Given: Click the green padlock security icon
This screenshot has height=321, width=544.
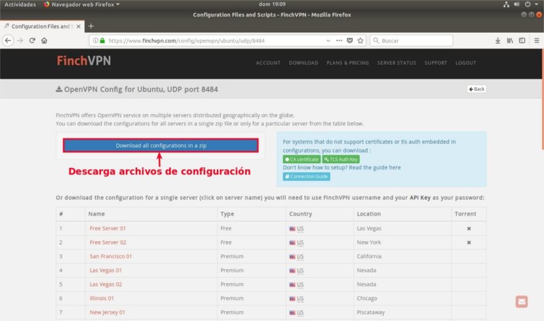Looking at the screenshot, I should (x=102, y=41).
